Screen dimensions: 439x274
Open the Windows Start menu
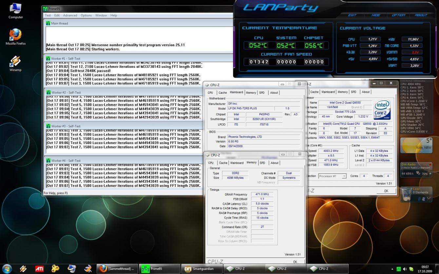pos(7,269)
